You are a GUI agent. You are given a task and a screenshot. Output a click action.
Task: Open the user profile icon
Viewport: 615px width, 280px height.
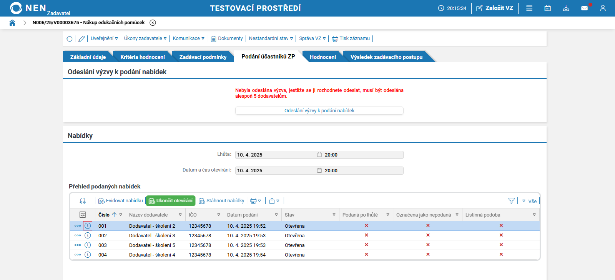(603, 8)
